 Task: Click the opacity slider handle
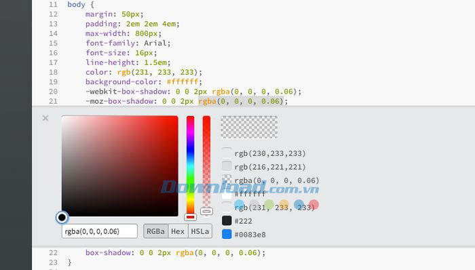click(x=206, y=211)
